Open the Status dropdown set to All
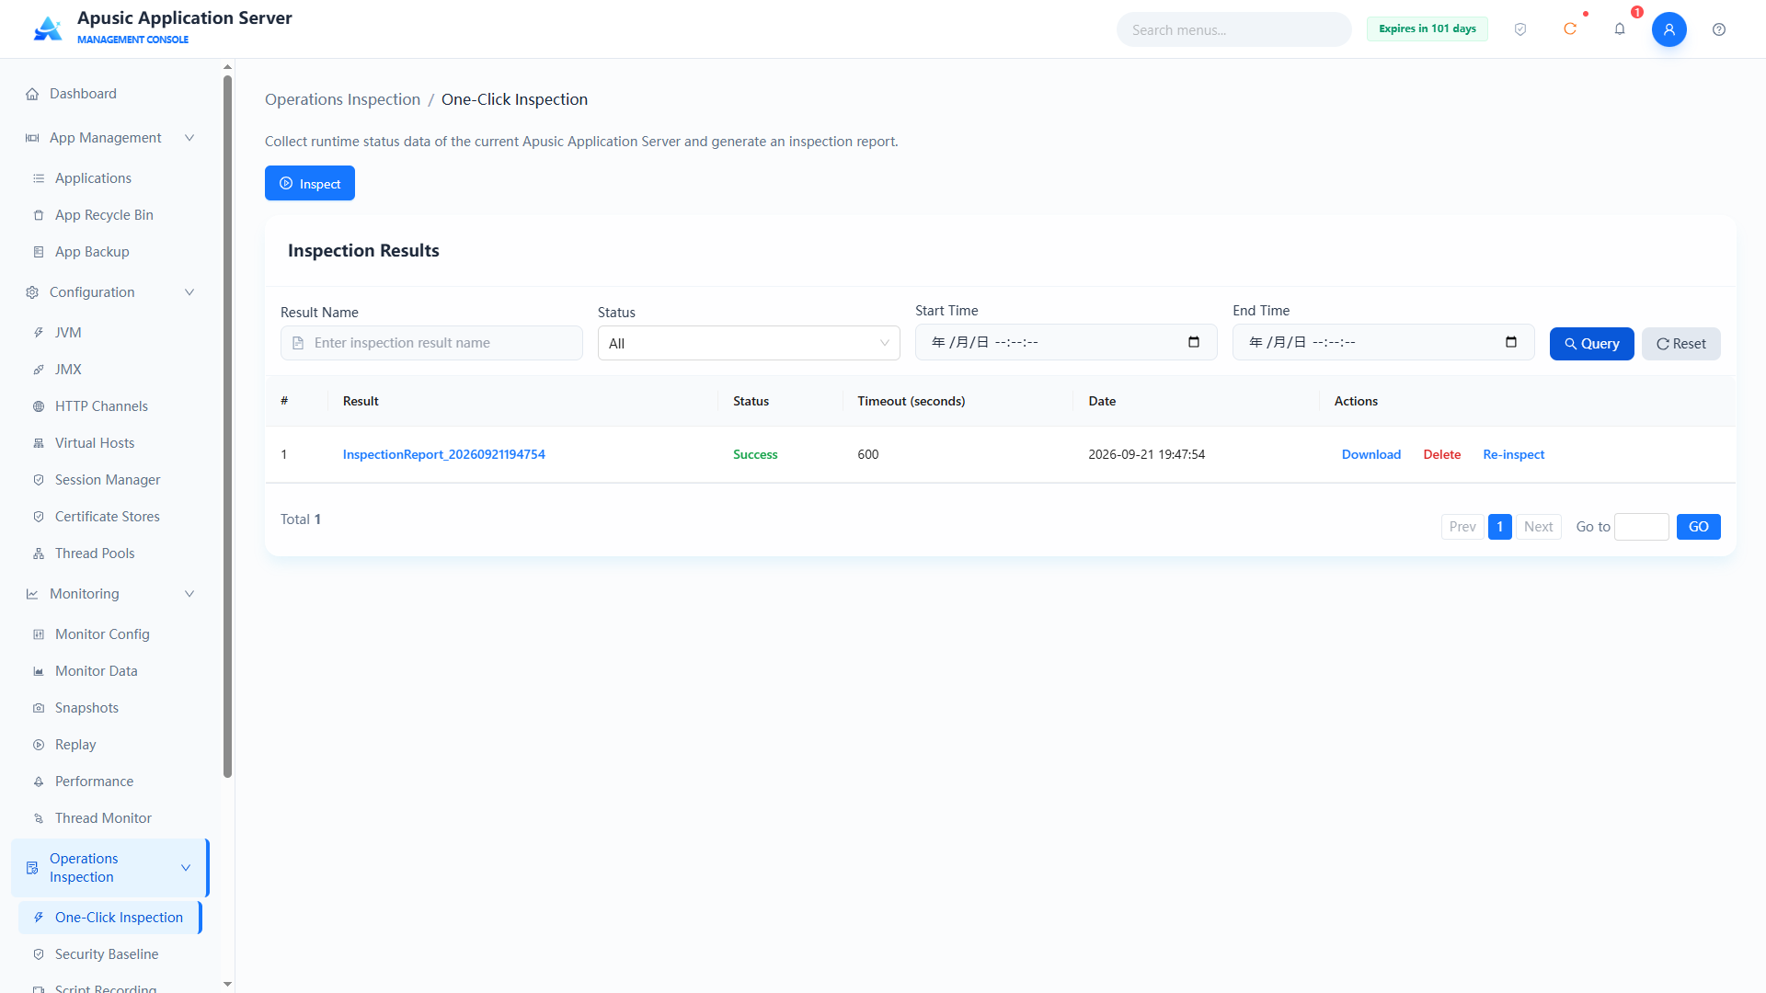The width and height of the screenshot is (1766, 993). tap(749, 343)
